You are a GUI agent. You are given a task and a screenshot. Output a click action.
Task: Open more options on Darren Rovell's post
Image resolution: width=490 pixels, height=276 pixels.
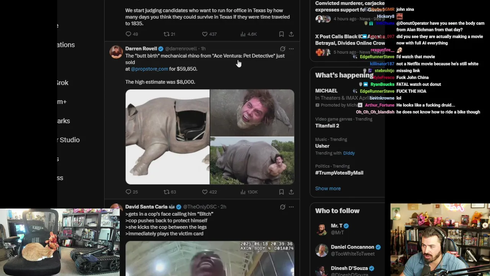click(x=291, y=49)
